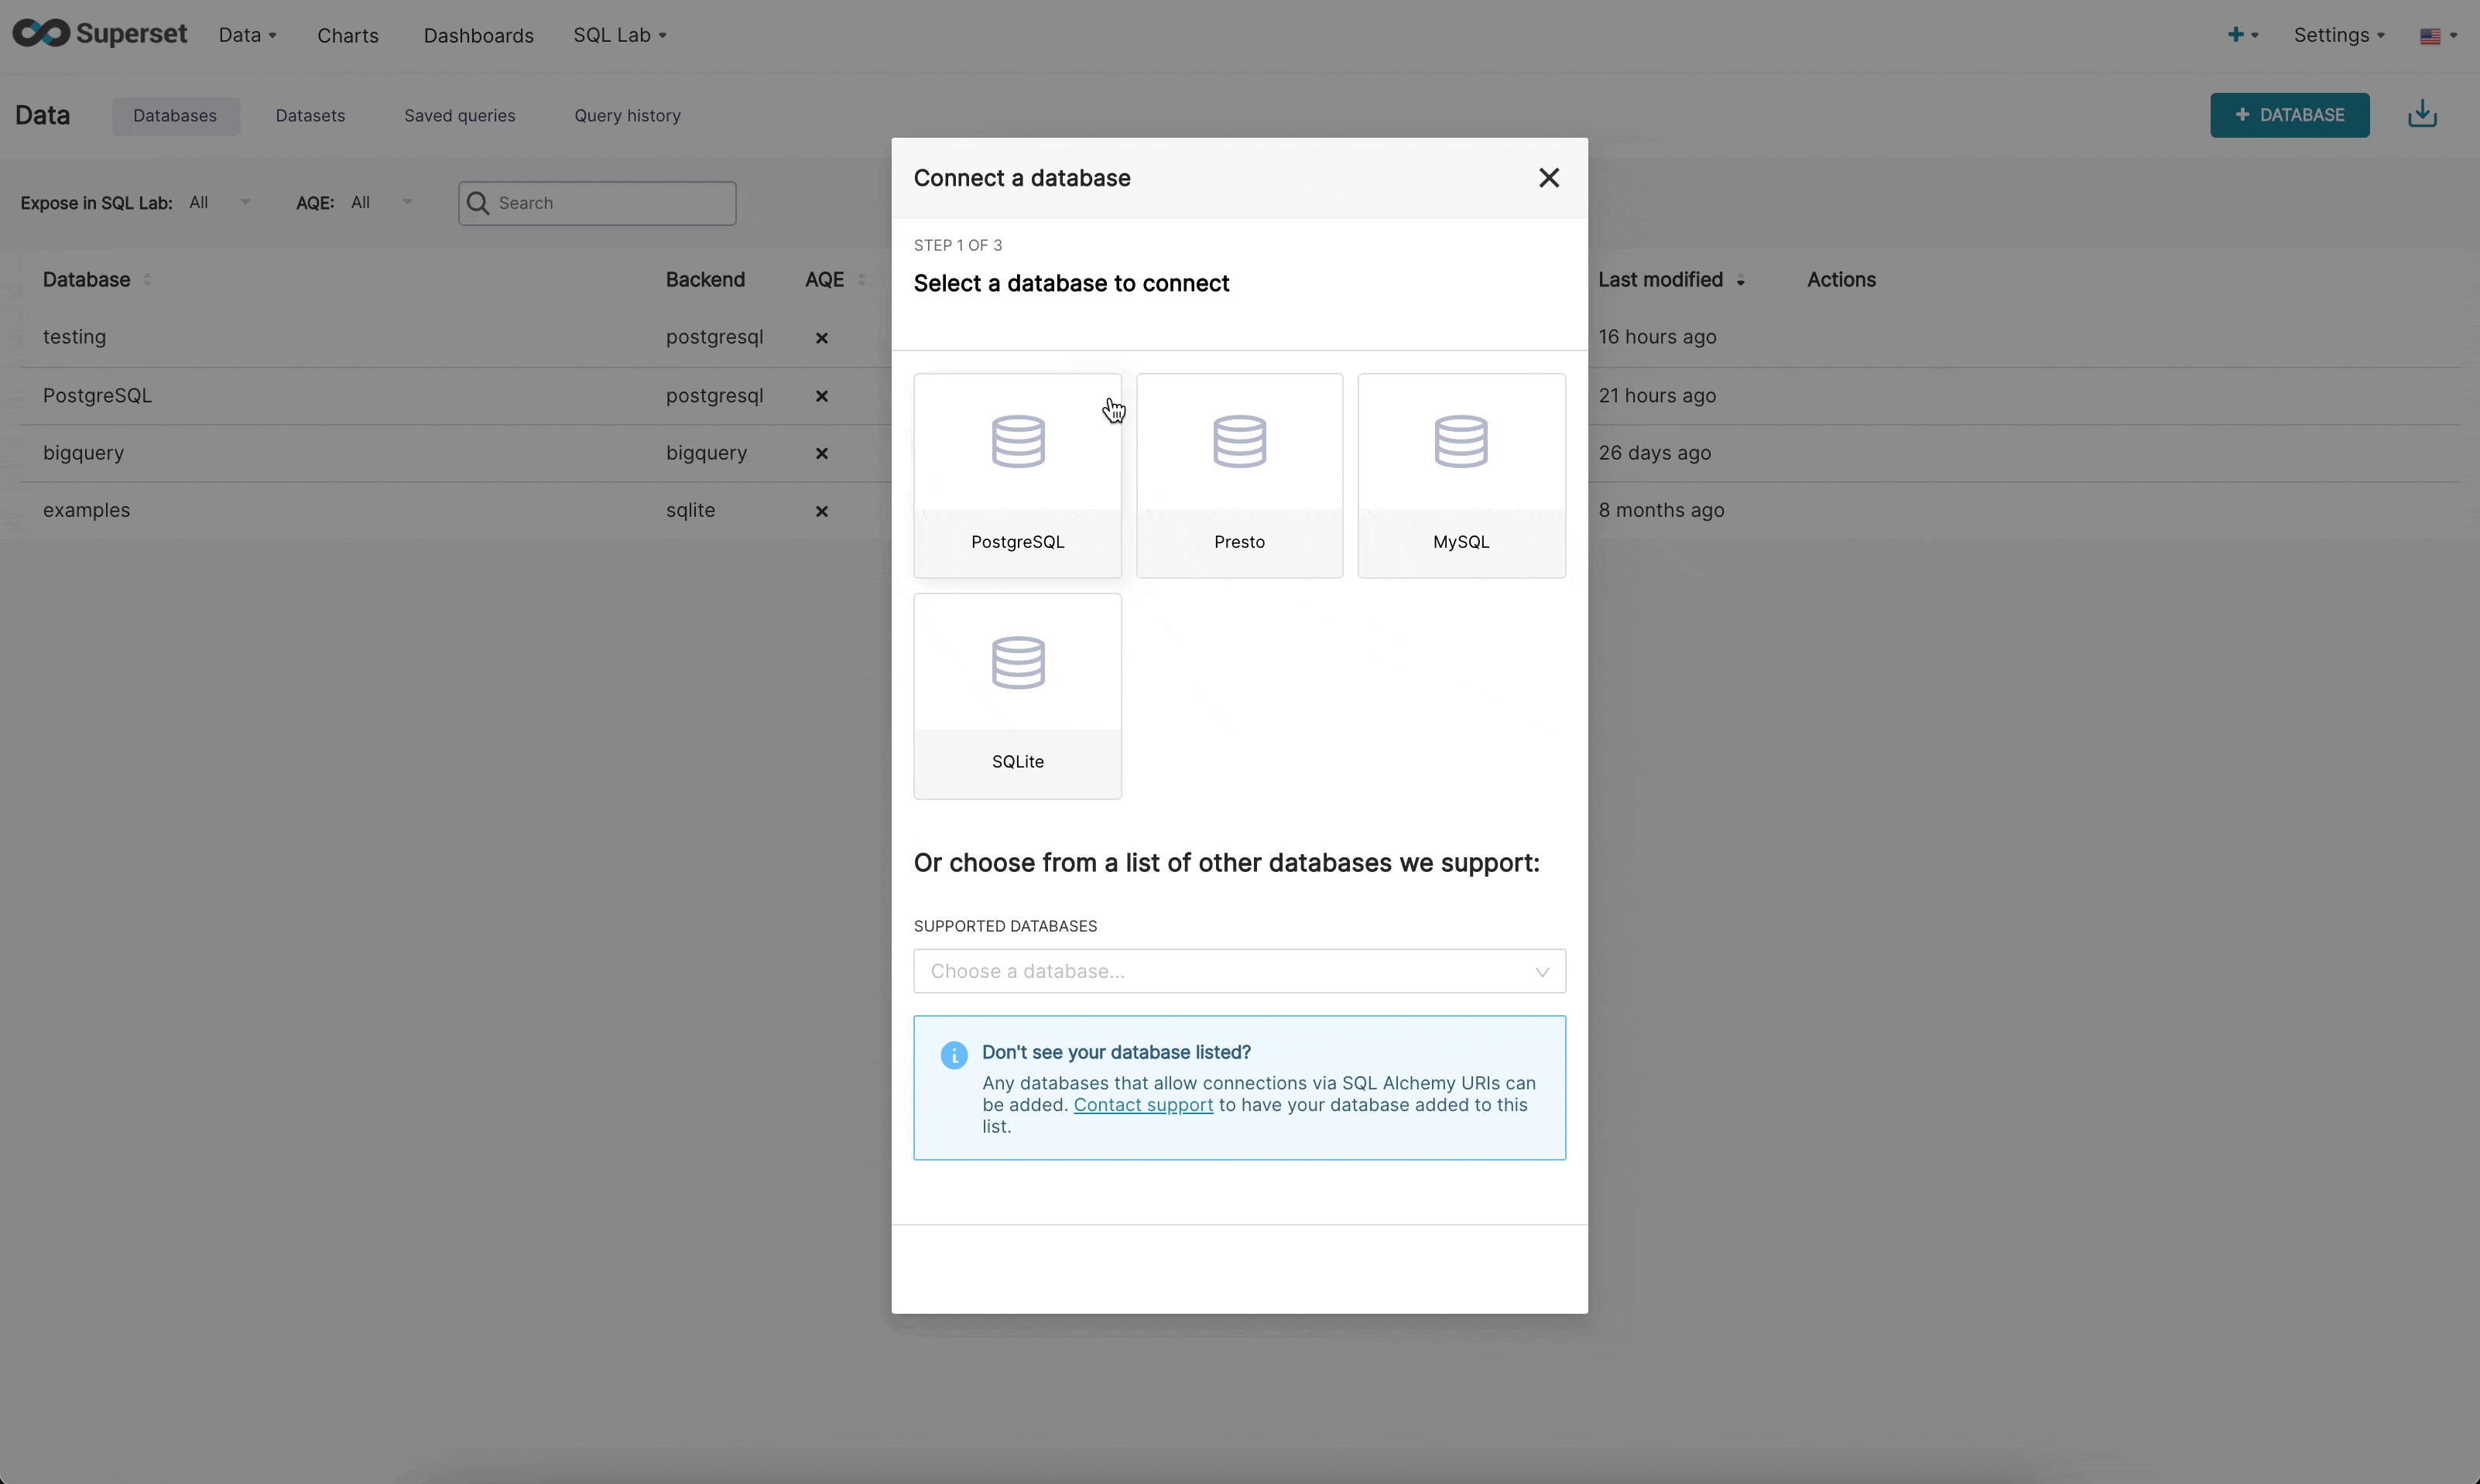
Task: Open the AQE filter dropdown
Action: click(380, 203)
